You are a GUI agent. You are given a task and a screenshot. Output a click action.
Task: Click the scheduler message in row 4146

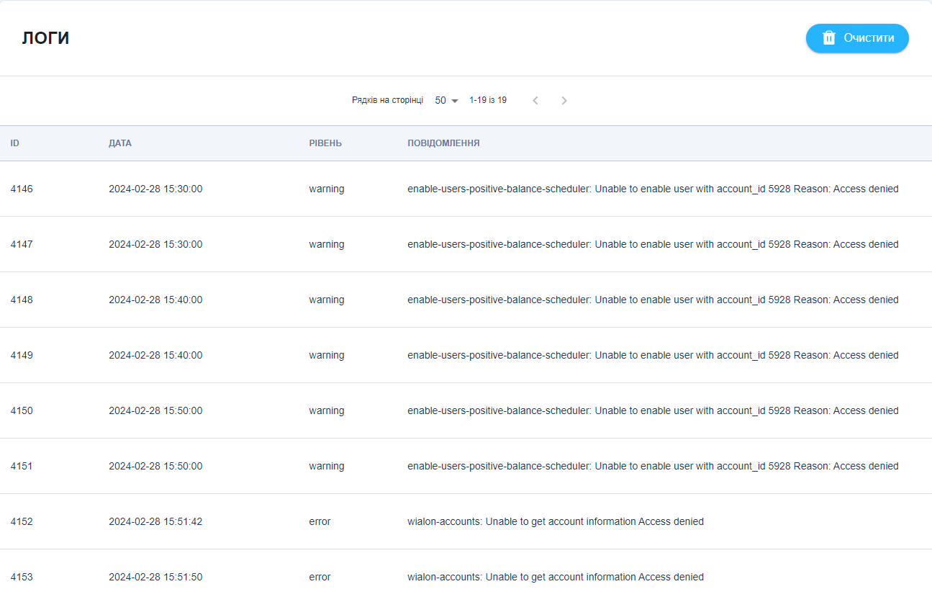(x=653, y=189)
